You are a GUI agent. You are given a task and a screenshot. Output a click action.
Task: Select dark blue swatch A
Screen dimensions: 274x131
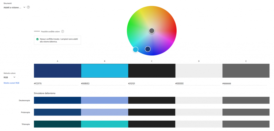click(57, 71)
